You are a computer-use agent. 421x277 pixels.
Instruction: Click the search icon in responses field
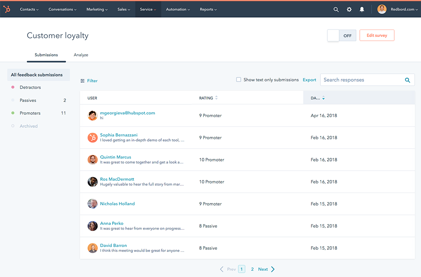click(x=407, y=80)
